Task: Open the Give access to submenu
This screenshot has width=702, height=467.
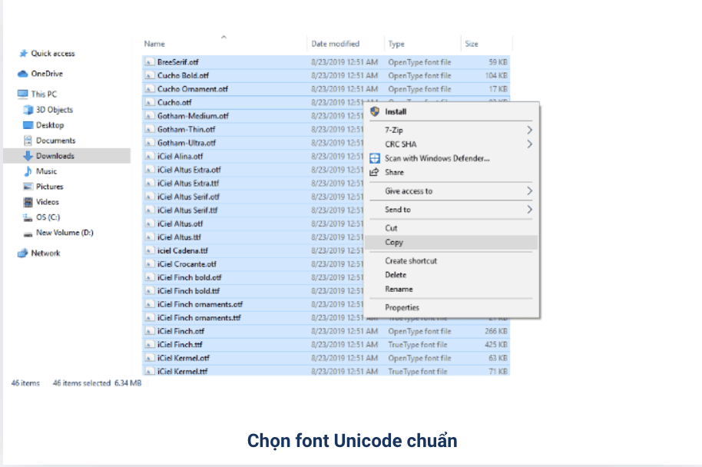Action: [409, 191]
